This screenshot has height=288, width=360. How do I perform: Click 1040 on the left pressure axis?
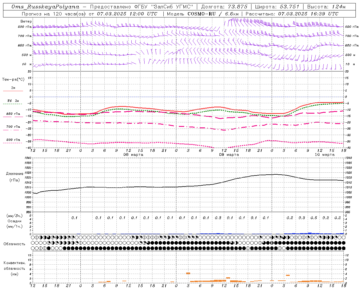point(28,158)
